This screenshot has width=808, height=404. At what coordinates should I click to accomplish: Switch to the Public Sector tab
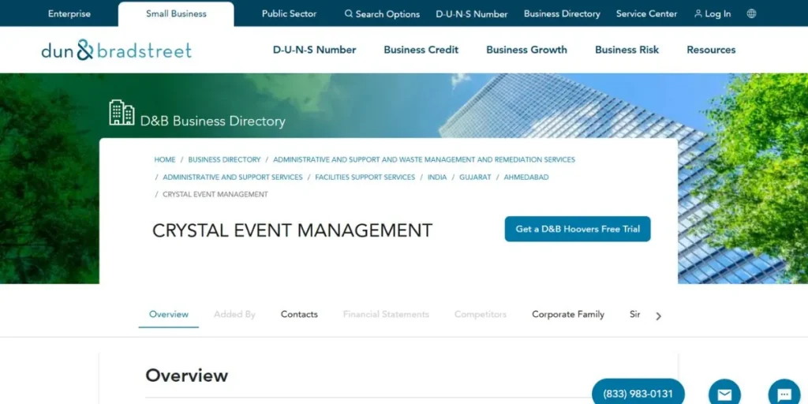[x=289, y=14]
